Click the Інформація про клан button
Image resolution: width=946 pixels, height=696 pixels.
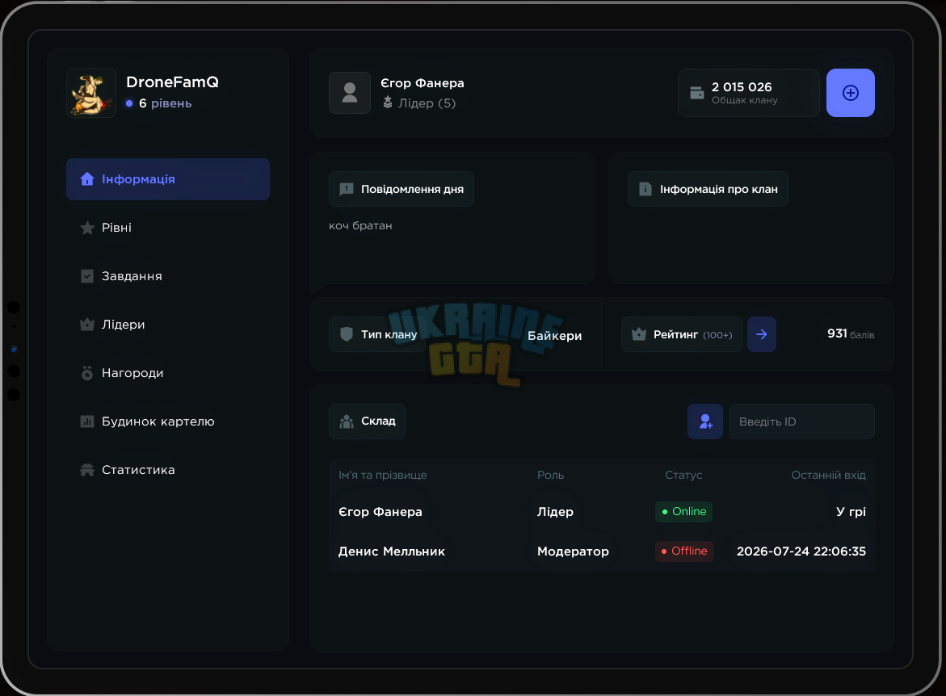point(708,190)
